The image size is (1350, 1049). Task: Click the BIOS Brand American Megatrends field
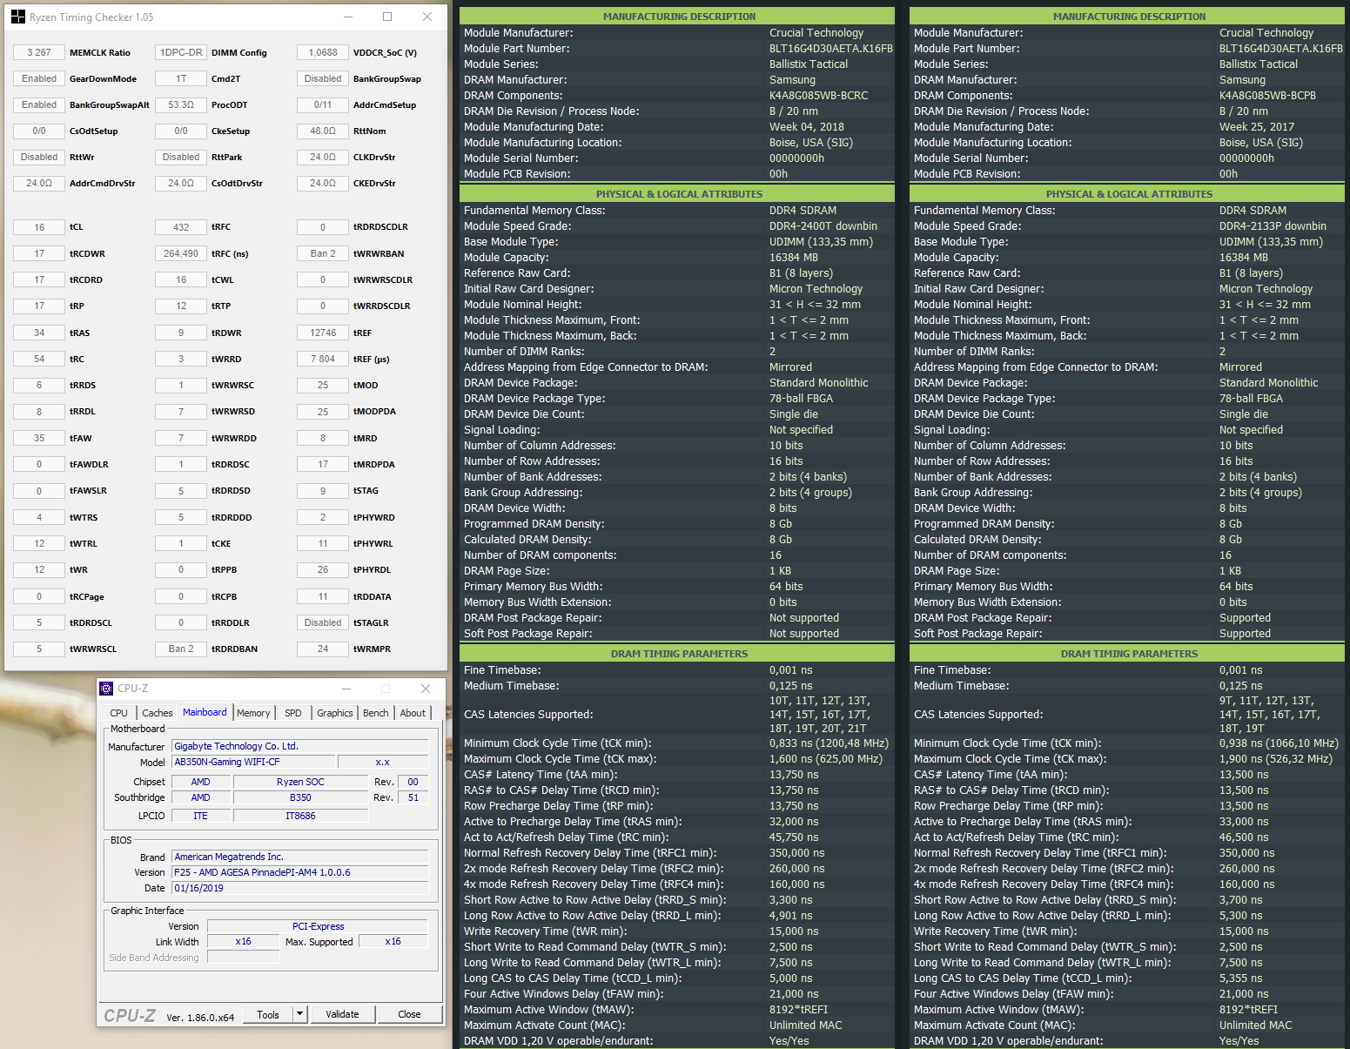click(x=299, y=857)
